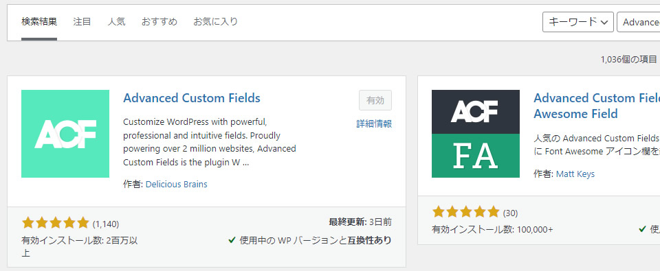Focus the plugin search input field
The width and height of the screenshot is (660, 271).
[639, 22]
